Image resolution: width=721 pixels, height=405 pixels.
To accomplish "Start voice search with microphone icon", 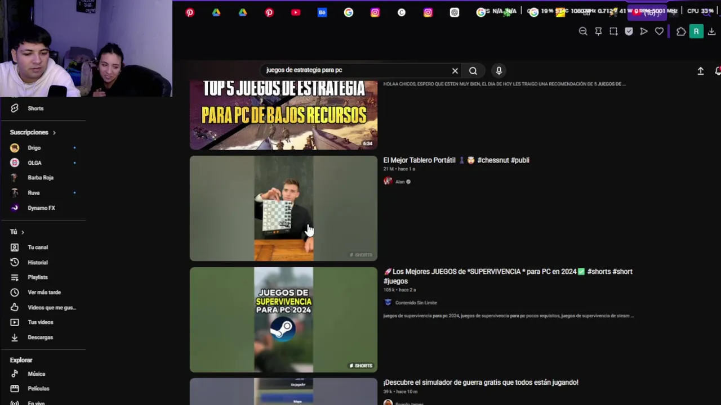I will [x=499, y=70].
